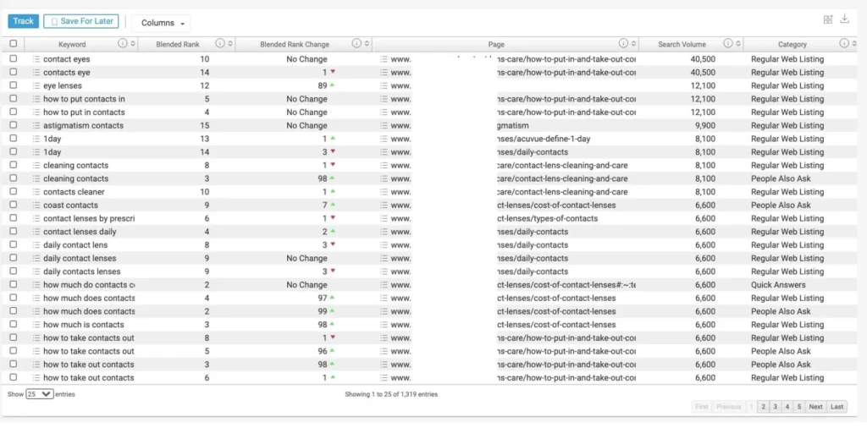Screen dimensions: 867x433
Task: Click info icon in Keyword column header
Action: [x=123, y=44]
